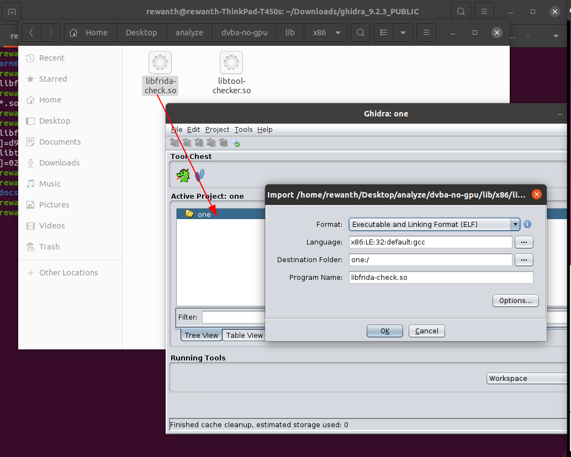Screen dimensions: 571x457
Task: Click the Filter field in Ghidra project panel
Action: click(234, 317)
